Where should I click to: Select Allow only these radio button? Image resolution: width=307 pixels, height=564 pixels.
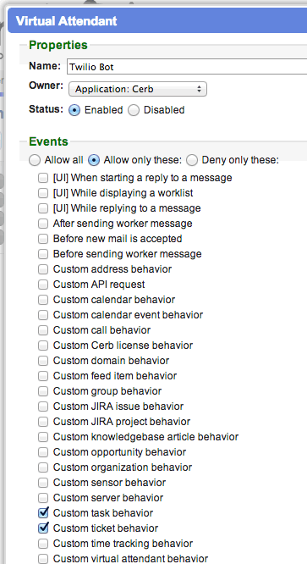(94, 160)
